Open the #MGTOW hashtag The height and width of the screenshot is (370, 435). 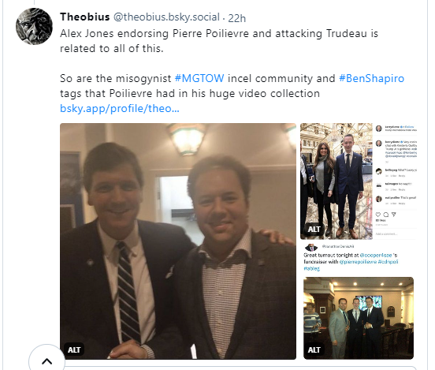click(199, 78)
